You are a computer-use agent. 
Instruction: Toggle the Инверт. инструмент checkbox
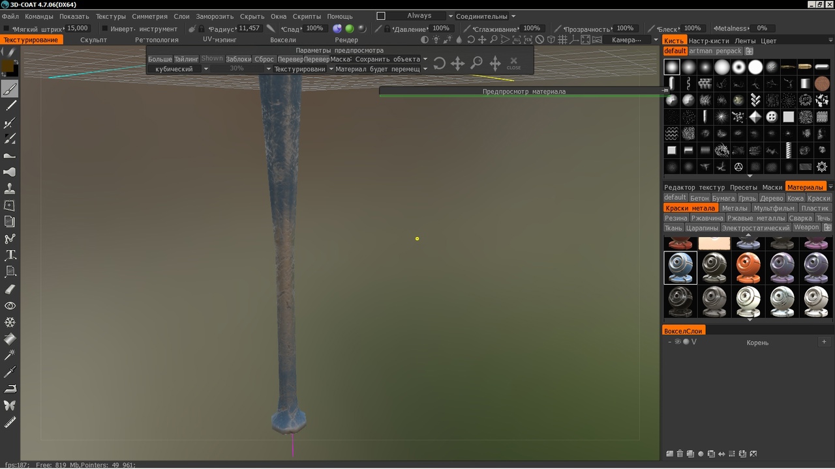coord(105,29)
